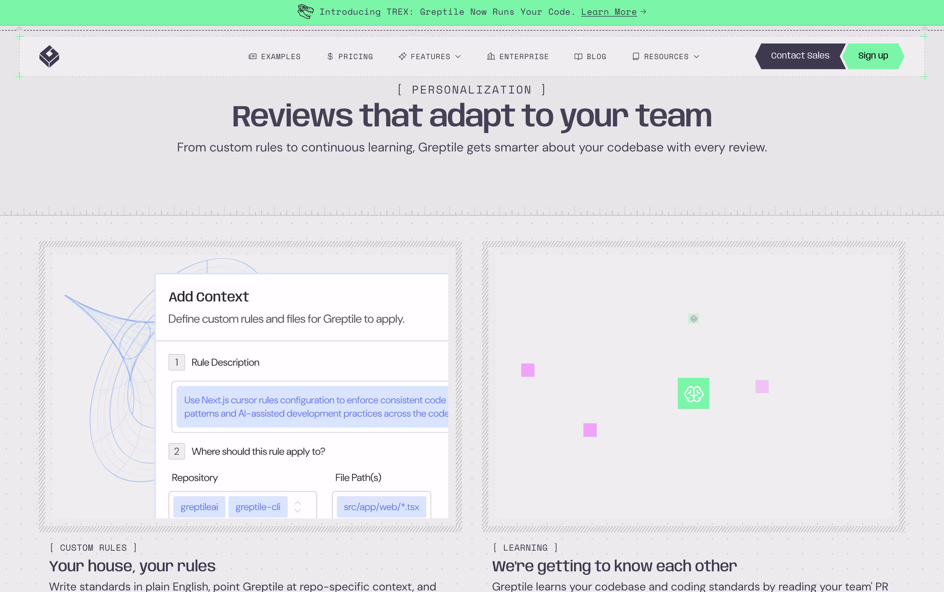Click the T-rex icon in the announcement banner
This screenshot has height=592, width=944.
tap(305, 12)
